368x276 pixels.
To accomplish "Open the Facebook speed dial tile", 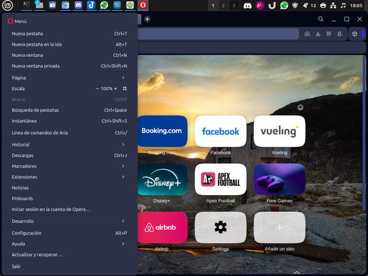I will (x=220, y=131).
